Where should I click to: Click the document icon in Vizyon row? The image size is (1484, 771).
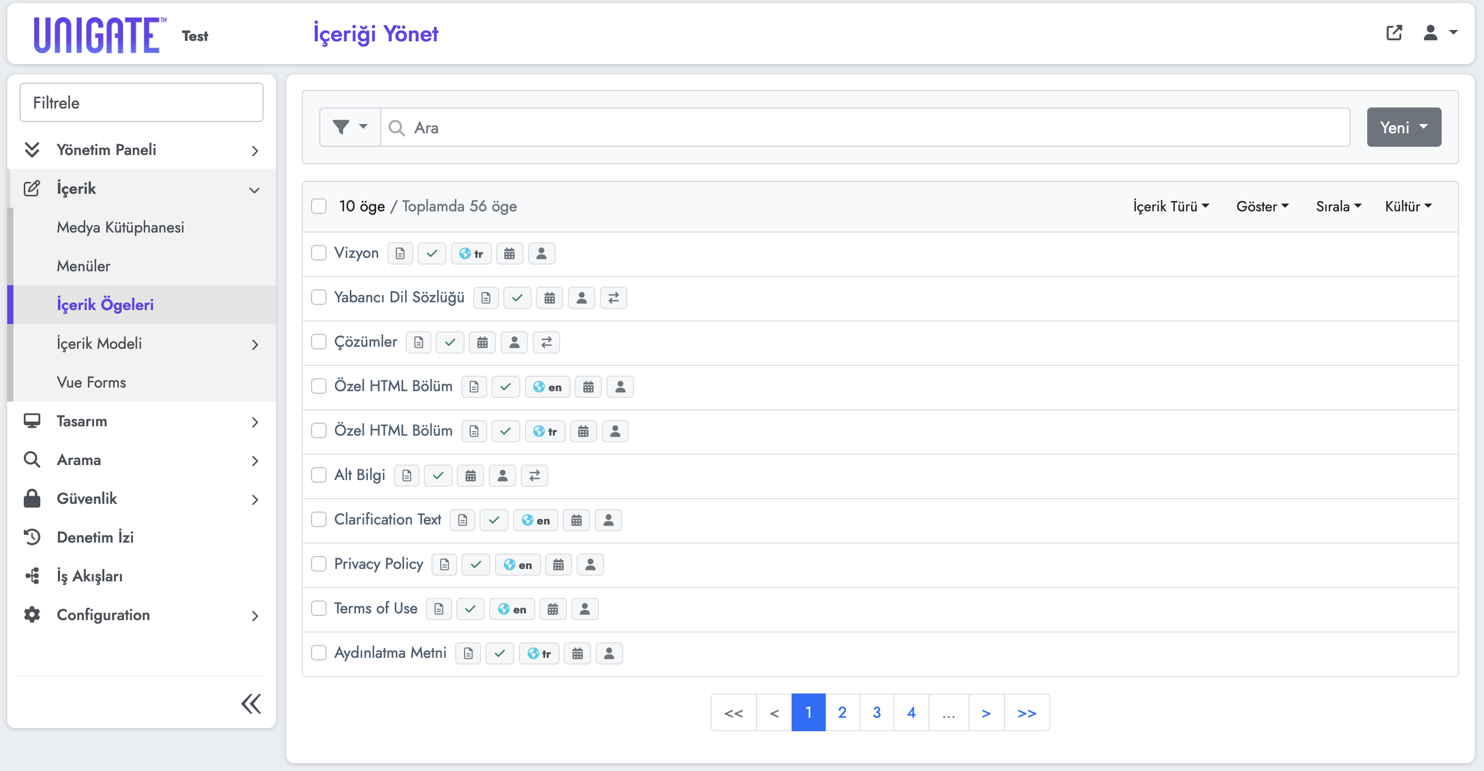coord(400,254)
